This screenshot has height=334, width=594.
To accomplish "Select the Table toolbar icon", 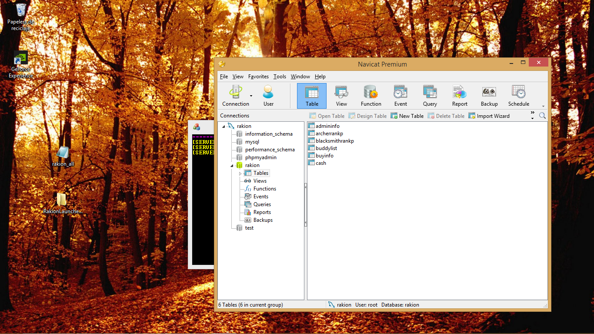I will coord(312,96).
